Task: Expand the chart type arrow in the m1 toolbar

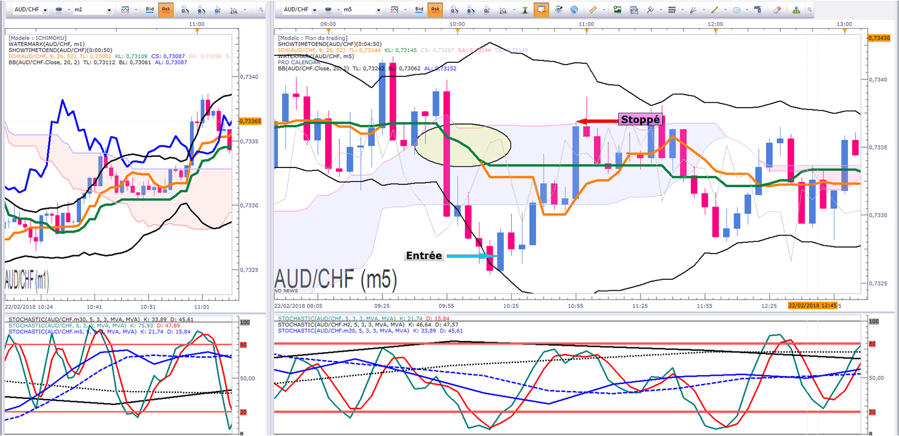Action: coord(135,10)
